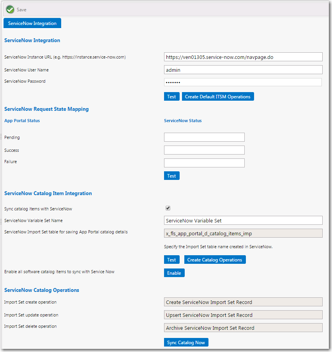The image size is (332, 352).
Task: Edit the ServiceNow Variable Set Name field
Action: pos(243,220)
